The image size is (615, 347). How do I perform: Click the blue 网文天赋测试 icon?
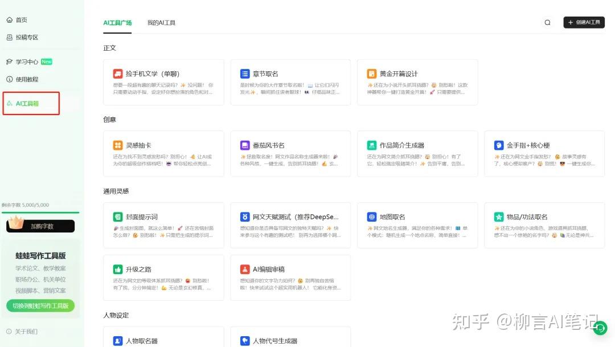tap(245, 217)
